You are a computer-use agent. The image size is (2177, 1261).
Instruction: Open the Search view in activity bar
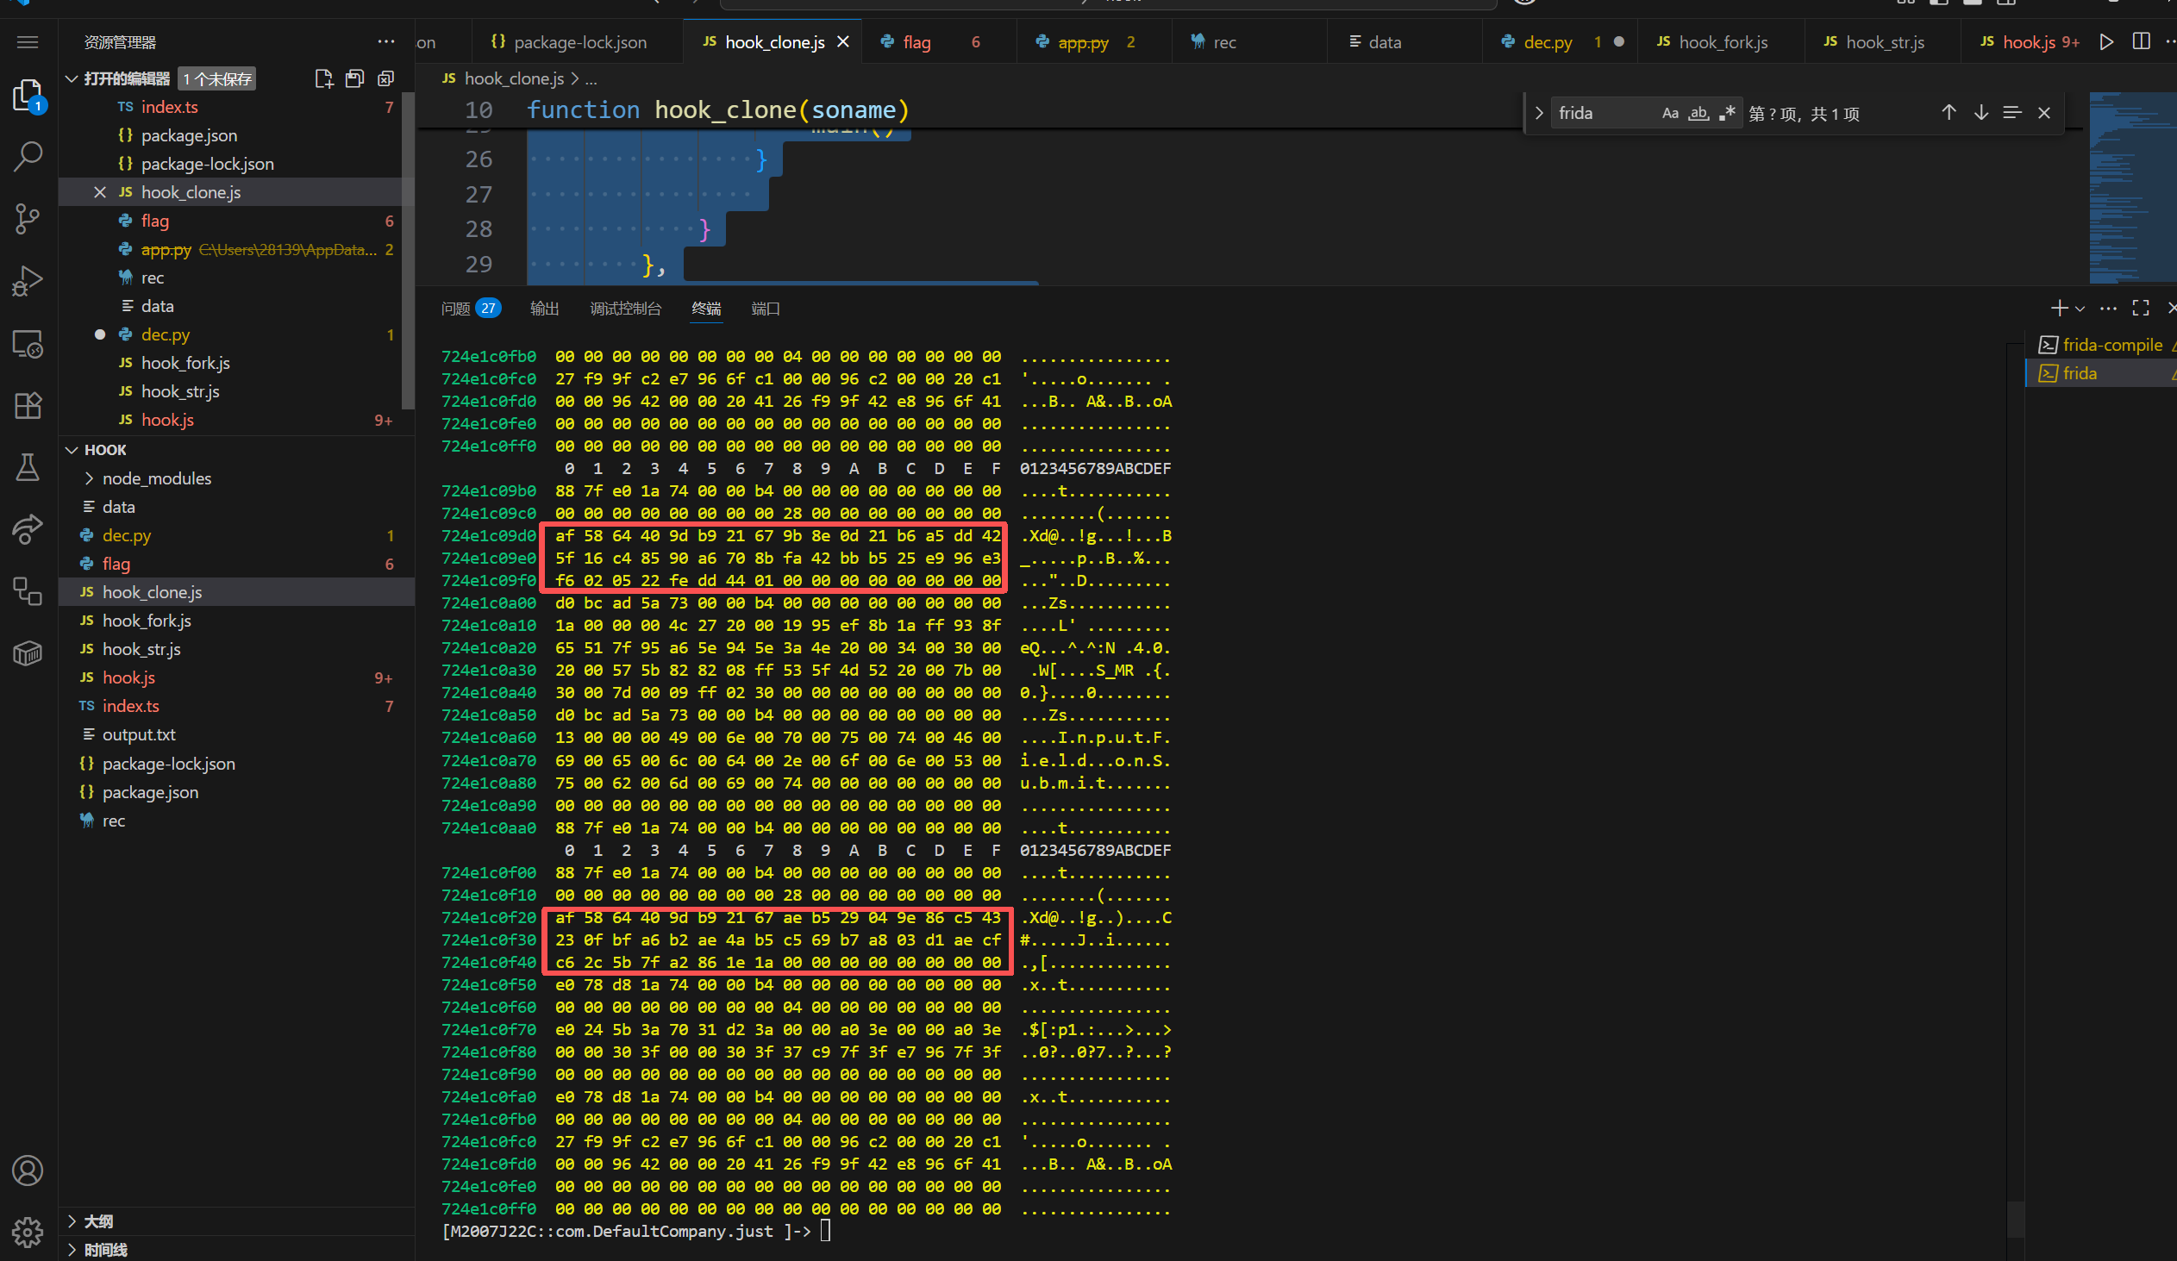tap(28, 156)
